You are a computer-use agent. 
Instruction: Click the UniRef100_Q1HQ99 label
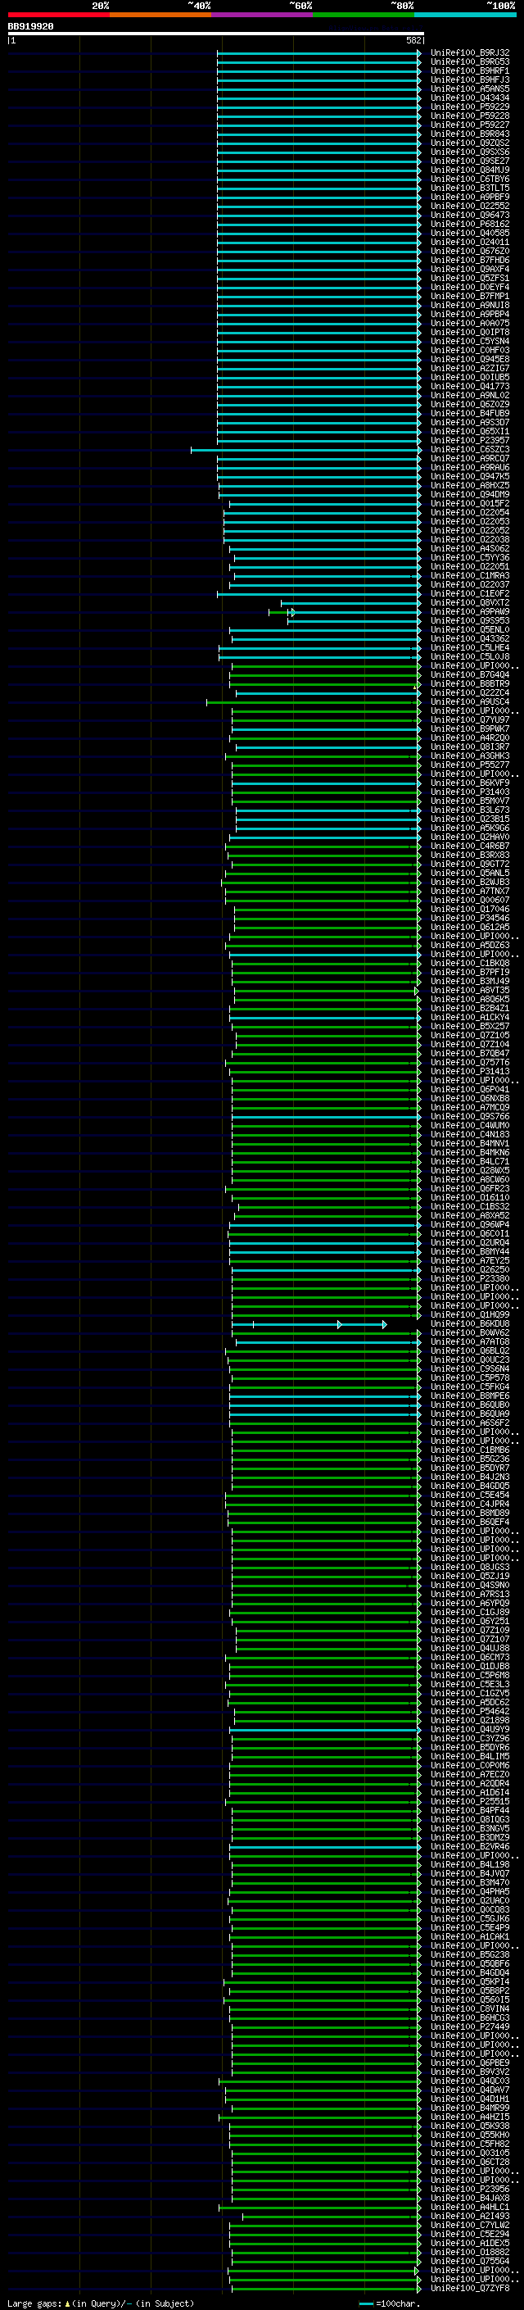tap(470, 1314)
